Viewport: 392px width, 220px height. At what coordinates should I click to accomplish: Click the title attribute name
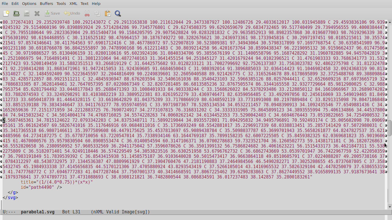coord(27,182)
